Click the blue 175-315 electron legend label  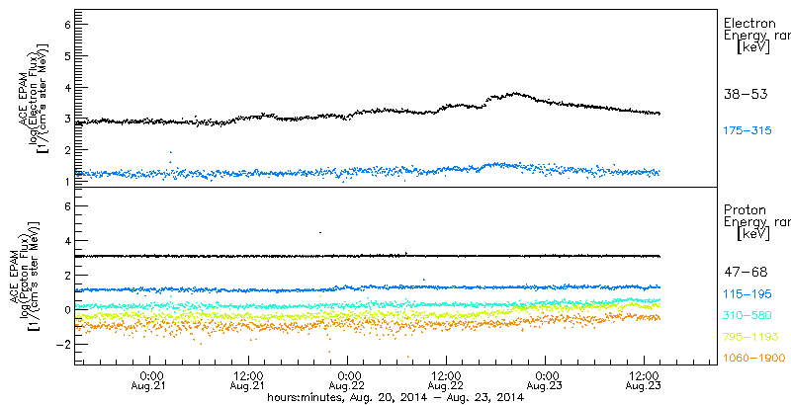tap(747, 131)
